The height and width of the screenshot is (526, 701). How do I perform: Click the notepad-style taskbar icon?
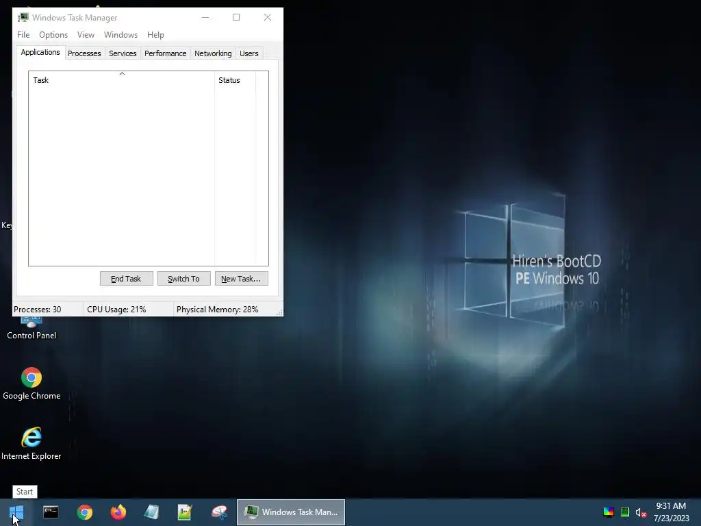click(x=151, y=512)
